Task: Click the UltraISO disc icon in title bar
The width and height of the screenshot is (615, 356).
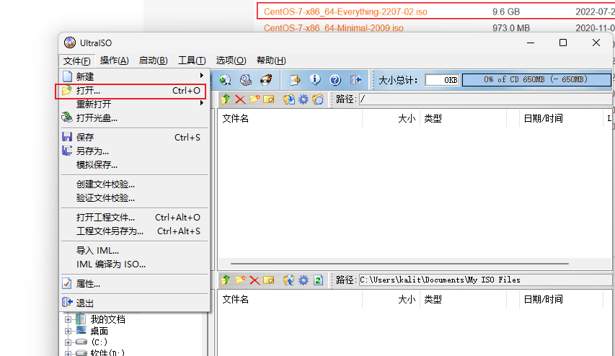Action: pyautogui.click(x=70, y=43)
